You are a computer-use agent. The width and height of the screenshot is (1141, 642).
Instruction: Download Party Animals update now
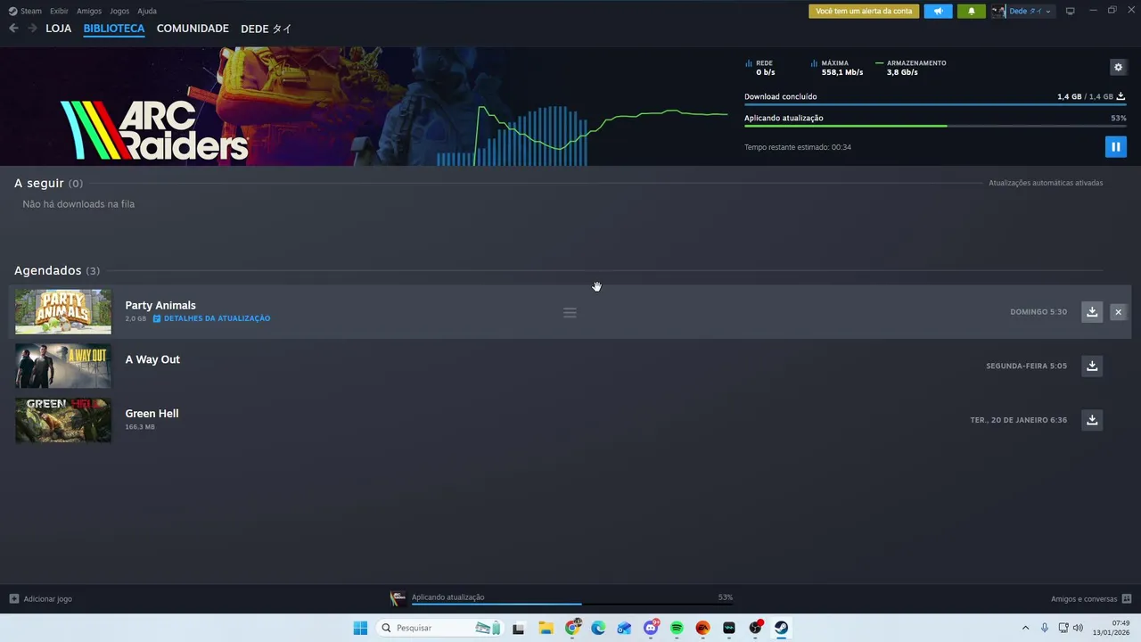tap(1091, 311)
